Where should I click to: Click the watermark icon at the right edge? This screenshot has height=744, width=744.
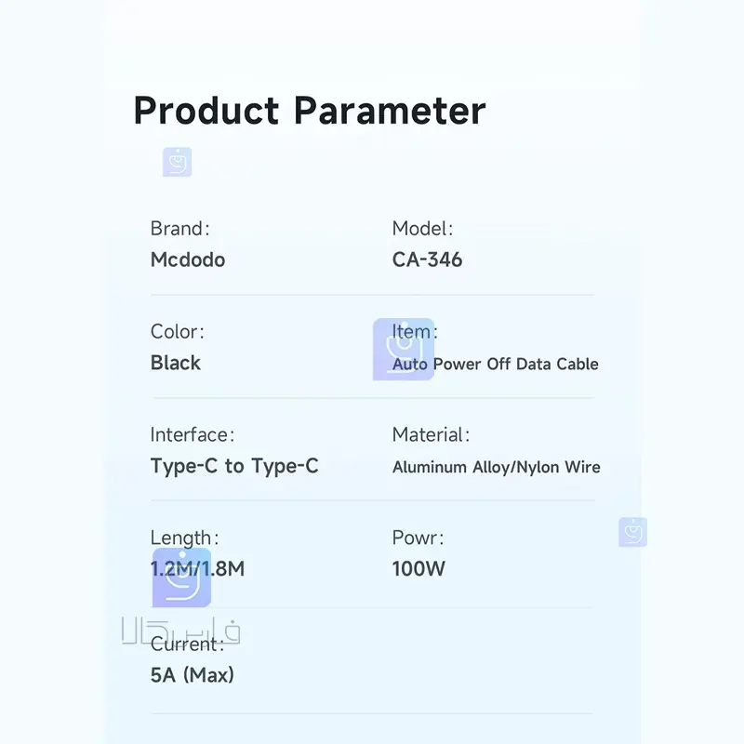632,532
